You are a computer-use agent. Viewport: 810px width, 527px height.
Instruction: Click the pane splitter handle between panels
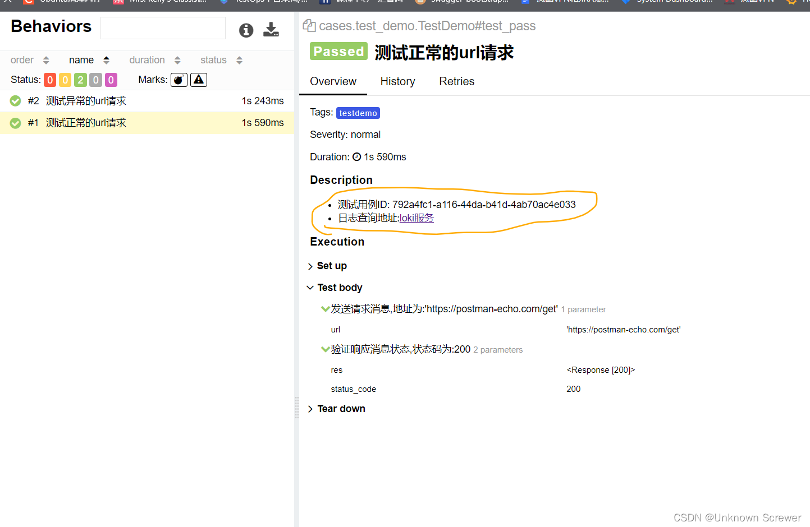(296, 408)
